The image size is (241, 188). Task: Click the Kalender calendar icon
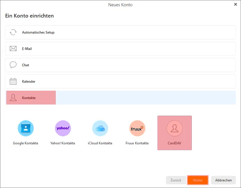tap(13, 81)
